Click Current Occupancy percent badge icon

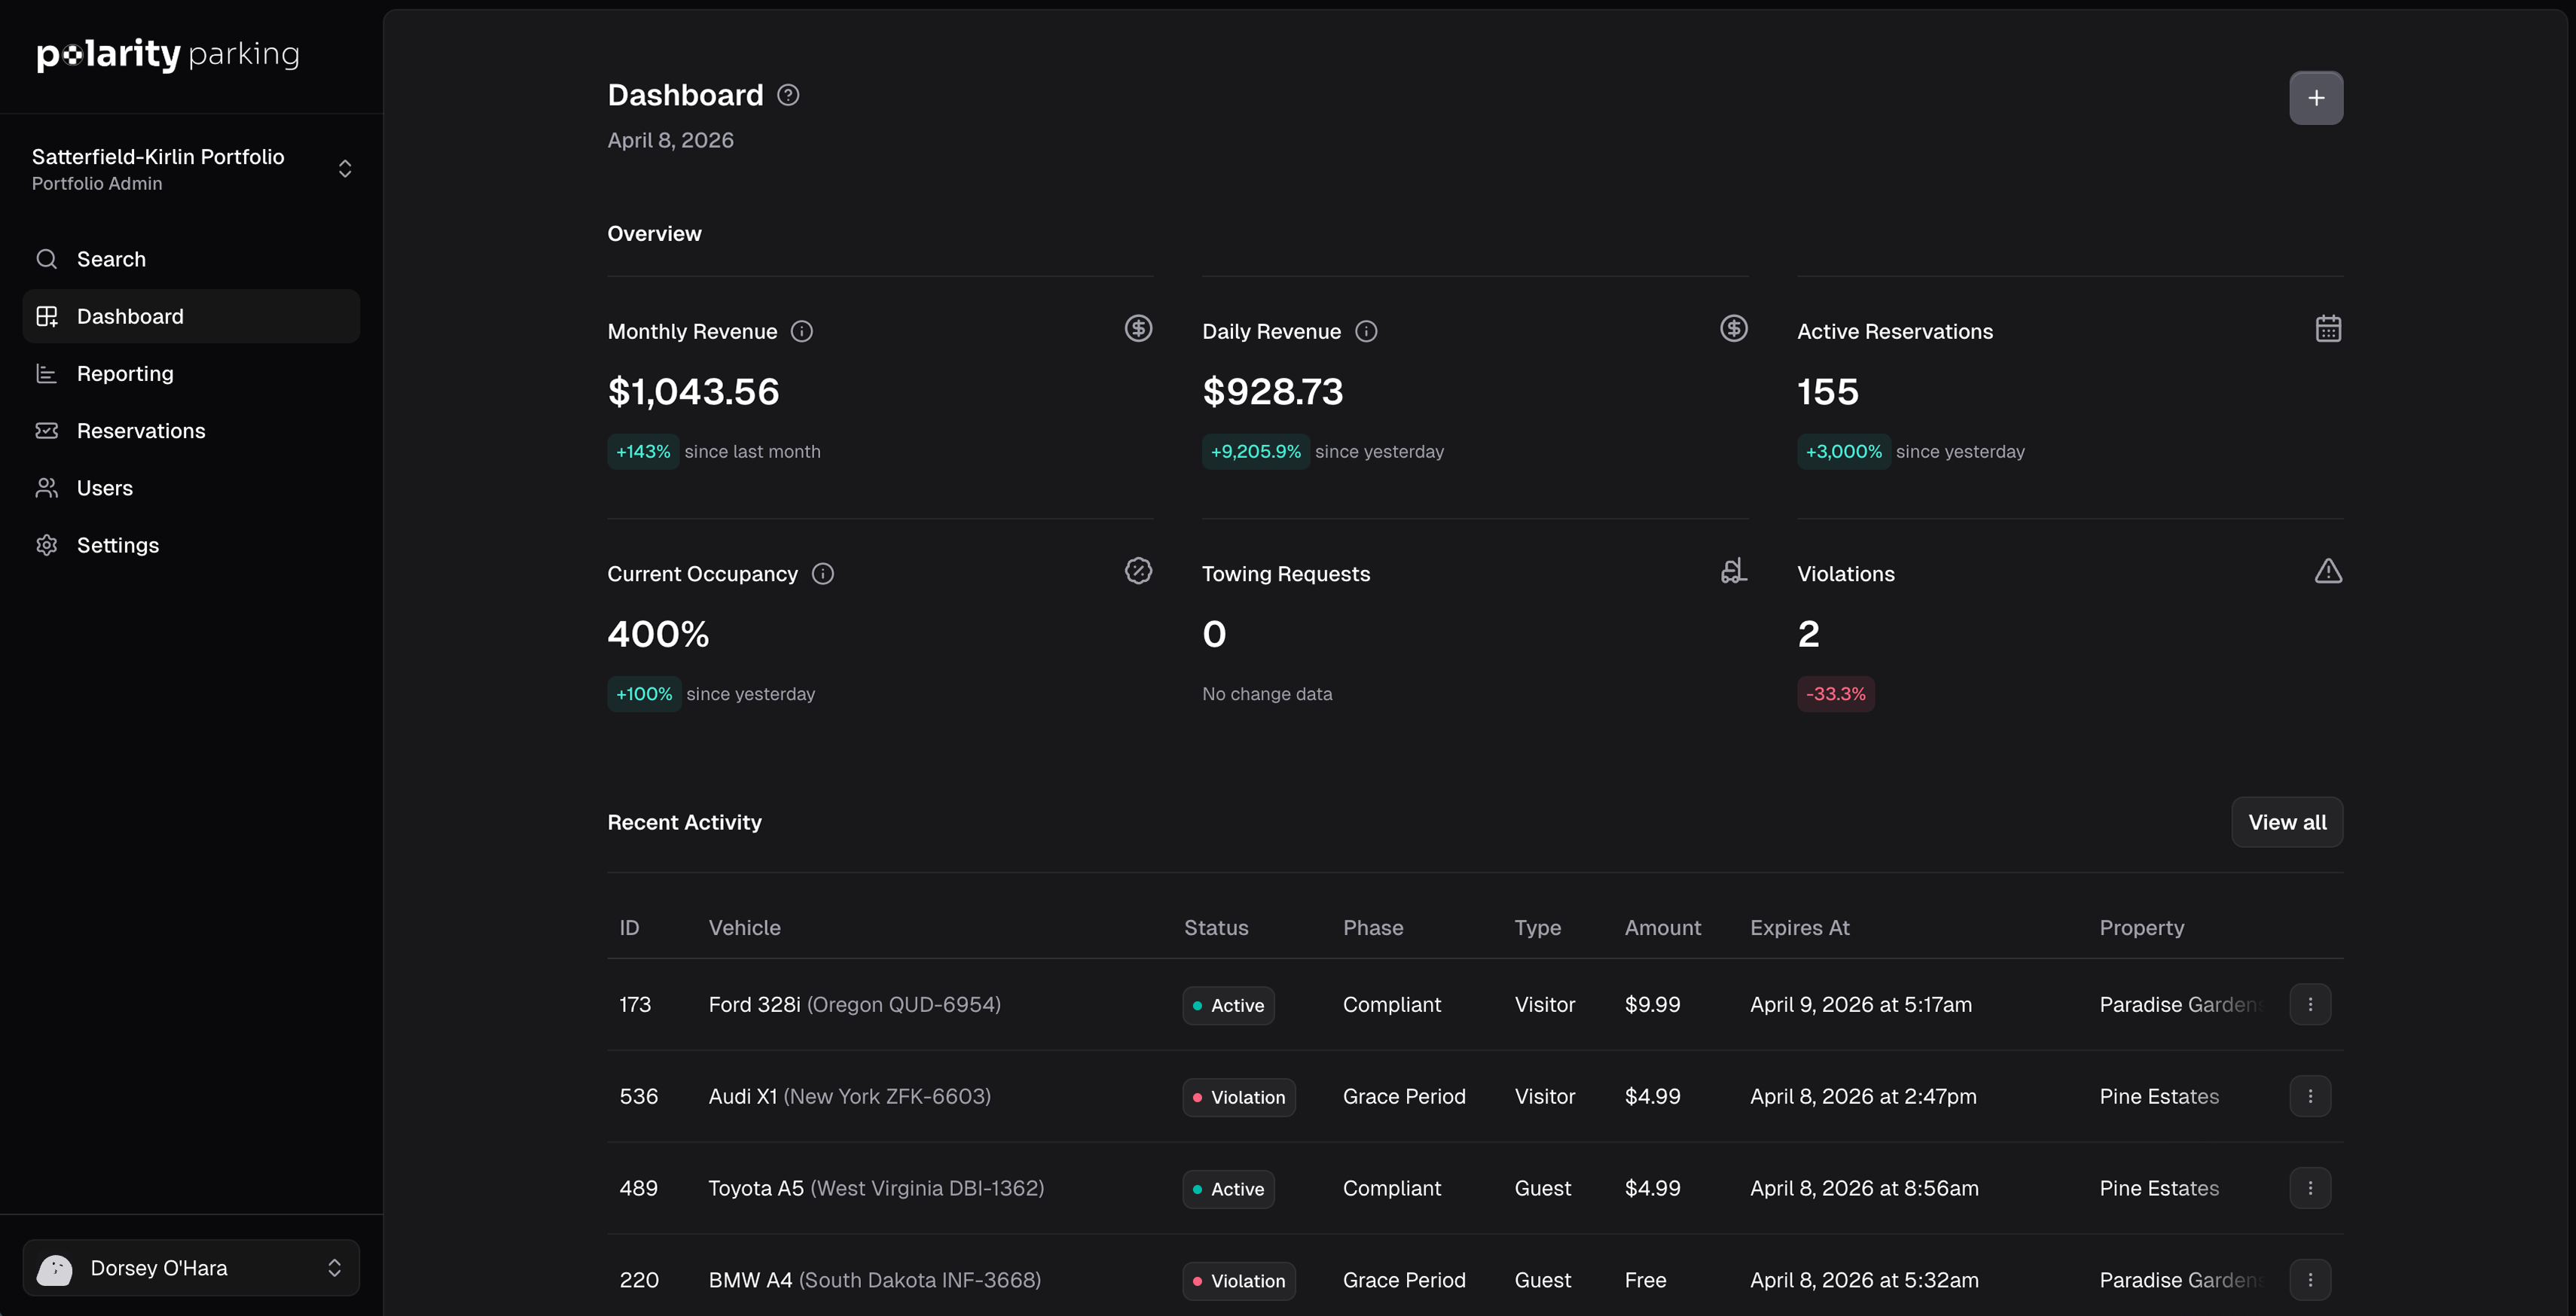click(1138, 571)
